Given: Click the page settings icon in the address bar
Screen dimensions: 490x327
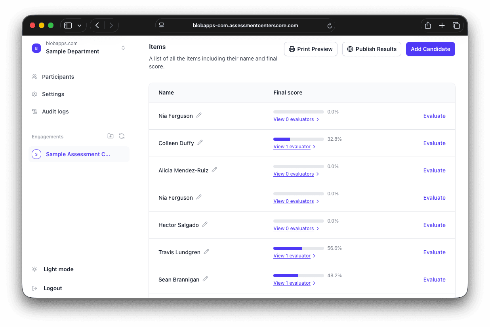Looking at the screenshot, I should 162,25.
